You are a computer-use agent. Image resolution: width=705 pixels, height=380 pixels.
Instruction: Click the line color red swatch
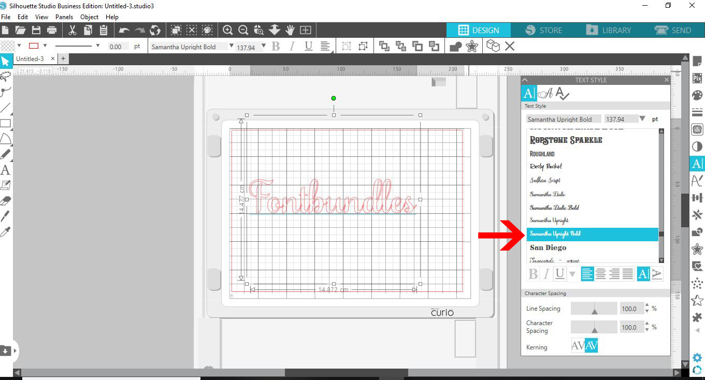[x=34, y=46]
